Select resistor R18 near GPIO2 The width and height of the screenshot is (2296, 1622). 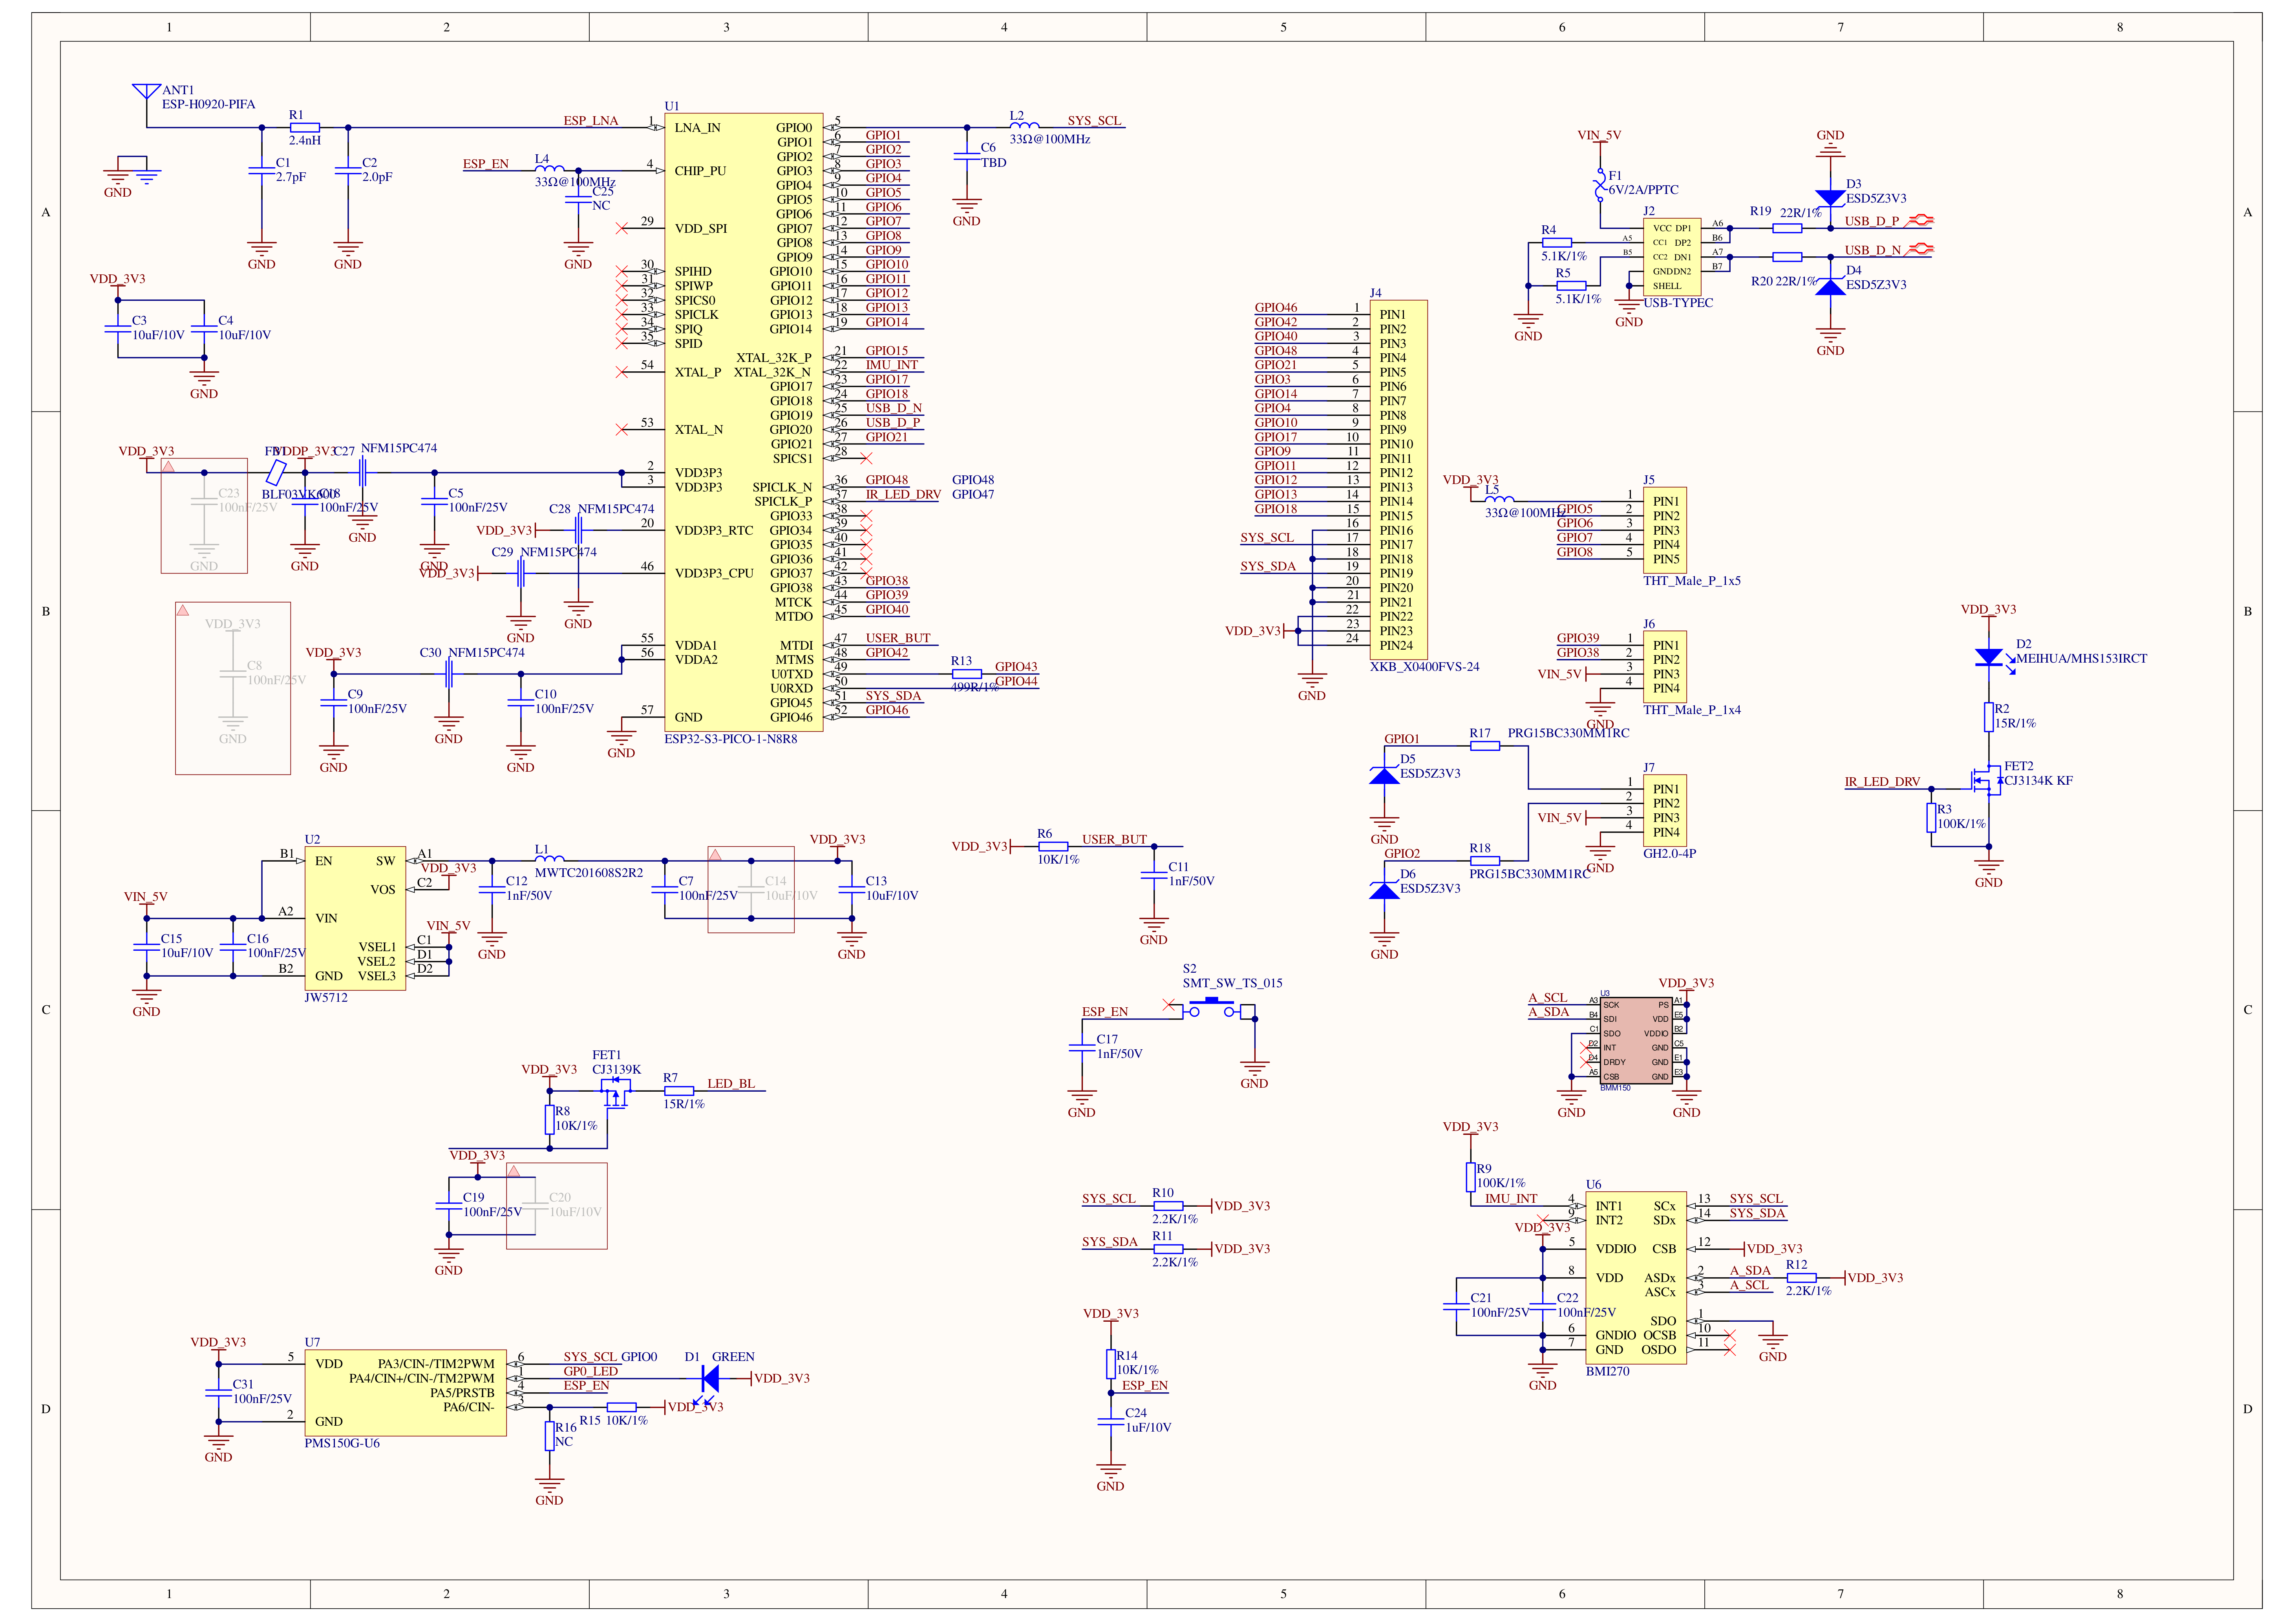[1485, 860]
